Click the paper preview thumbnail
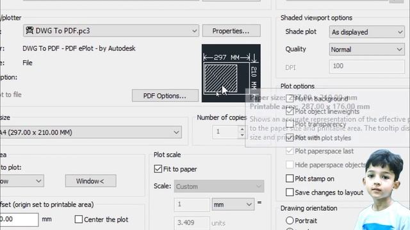This screenshot has height=230, width=410. point(231,73)
